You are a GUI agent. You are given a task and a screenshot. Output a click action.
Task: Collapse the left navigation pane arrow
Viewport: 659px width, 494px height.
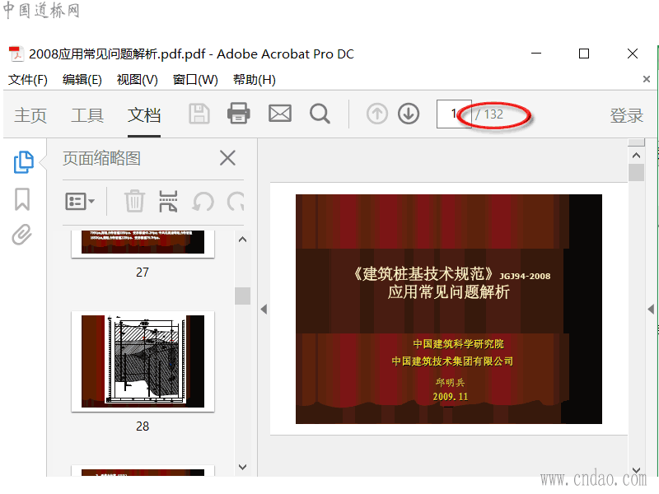coord(264,310)
